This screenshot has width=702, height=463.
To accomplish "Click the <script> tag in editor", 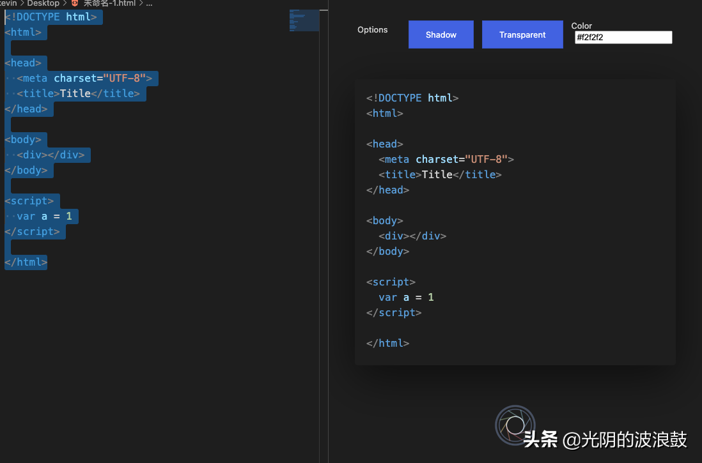I will [29, 201].
